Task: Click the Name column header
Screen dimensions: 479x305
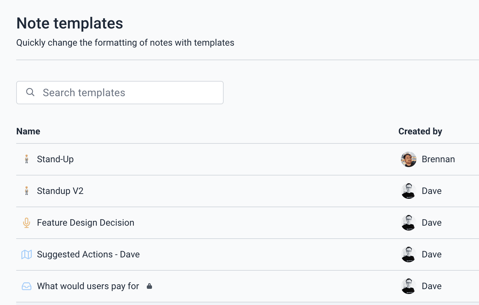Action: click(x=28, y=131)
